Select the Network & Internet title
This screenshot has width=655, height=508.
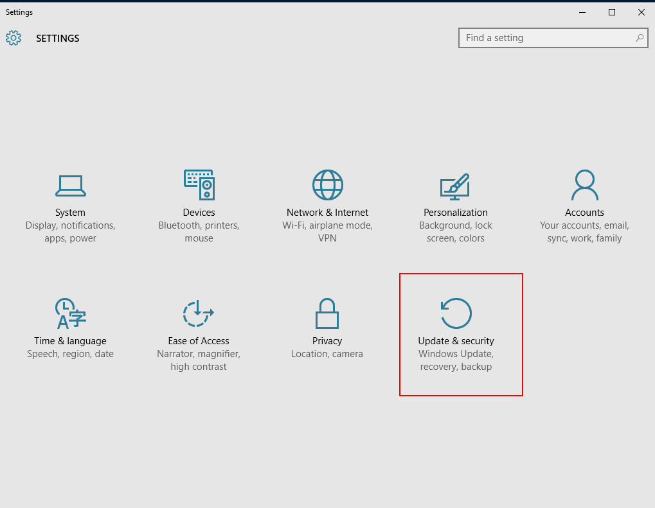[328, 213]
